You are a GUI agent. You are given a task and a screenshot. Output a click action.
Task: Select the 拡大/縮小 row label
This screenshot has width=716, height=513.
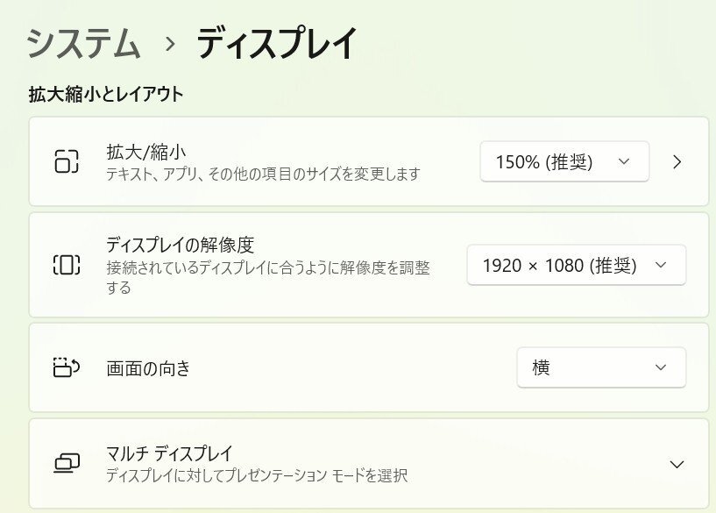tap(145, 153)
